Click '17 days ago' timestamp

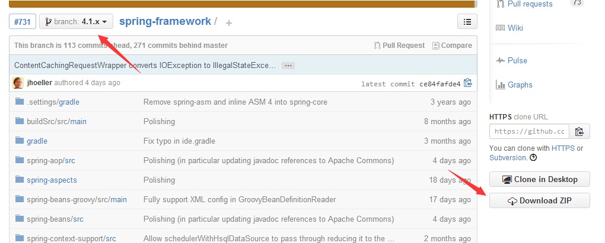coord(450,200)
